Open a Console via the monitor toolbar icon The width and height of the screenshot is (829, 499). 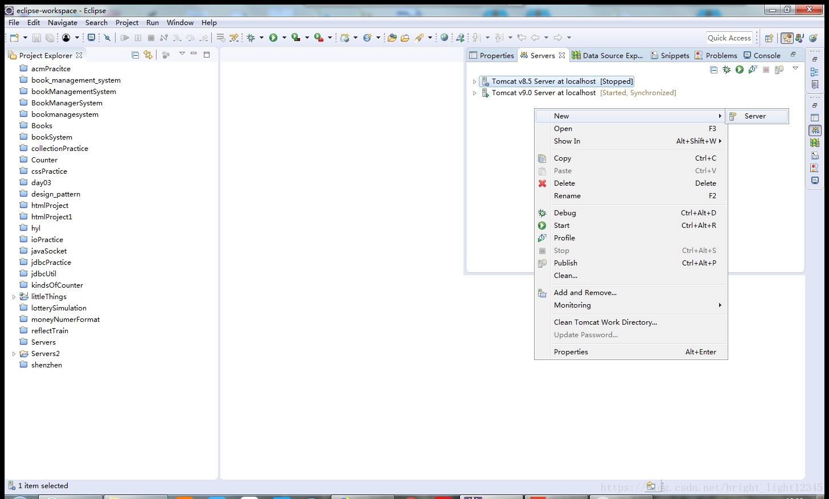(x=91, y=38)
